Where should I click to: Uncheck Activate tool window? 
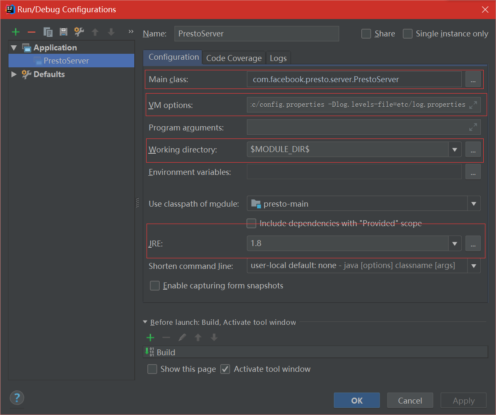tap(225, 369)
